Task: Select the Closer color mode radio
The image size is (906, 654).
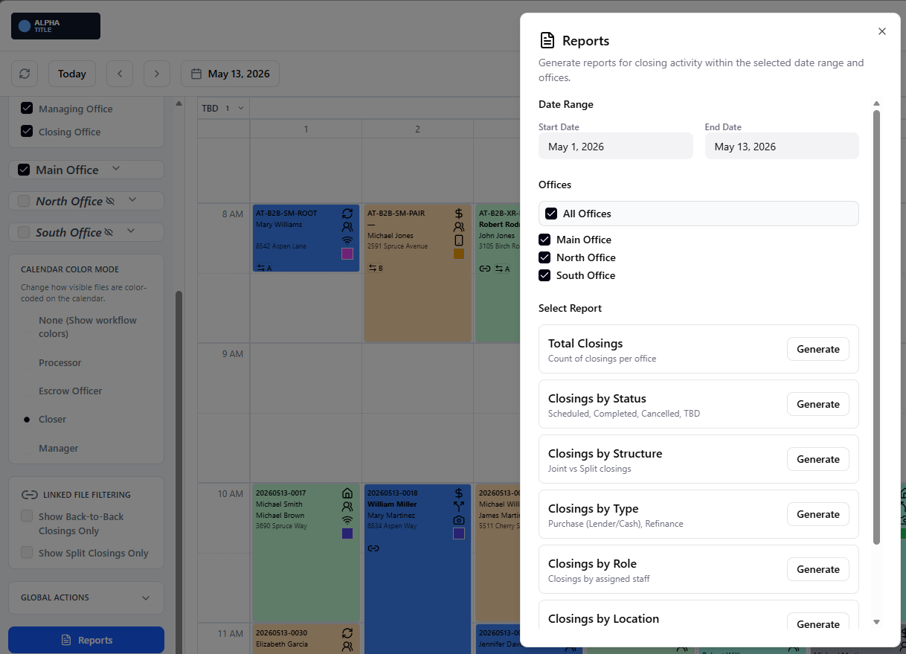Action: [x=27, y=420]
